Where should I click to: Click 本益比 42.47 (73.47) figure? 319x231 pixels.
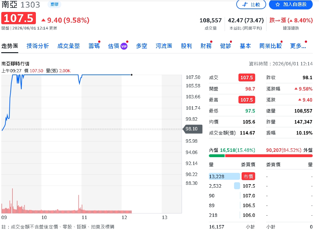click(x=246, y=20)
